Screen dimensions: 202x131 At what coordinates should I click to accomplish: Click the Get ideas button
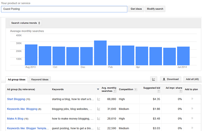click(136, 9)
